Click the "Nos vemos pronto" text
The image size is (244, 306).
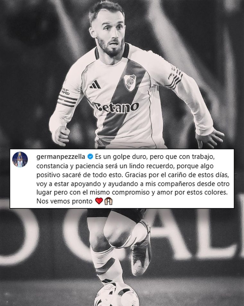pyautogui.click(x=65, y=201)
